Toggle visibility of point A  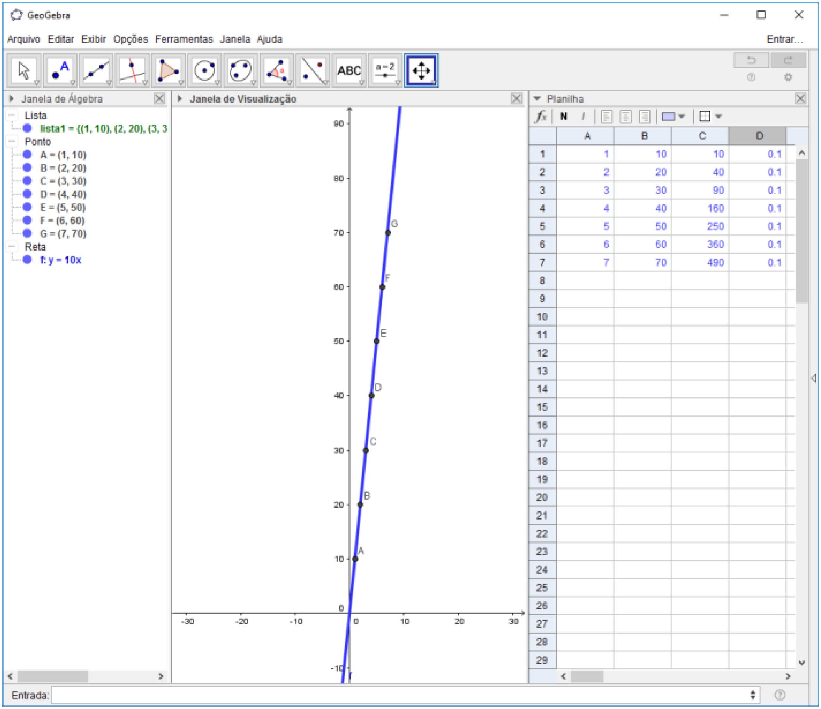(27, 154)
